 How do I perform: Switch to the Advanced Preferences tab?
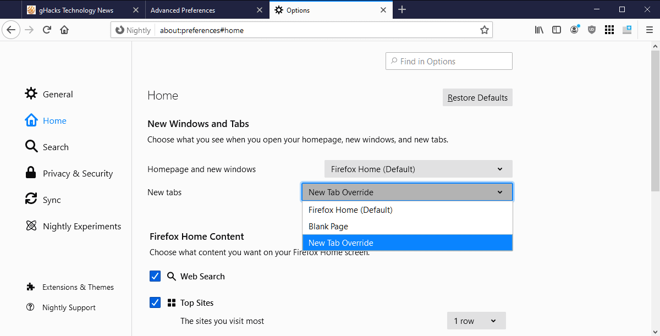coord(183,9)
